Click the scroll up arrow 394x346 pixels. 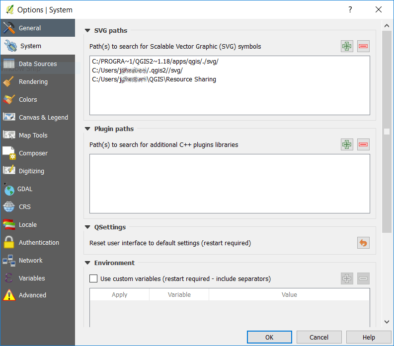pyautogui.click(x=387, y=26)
